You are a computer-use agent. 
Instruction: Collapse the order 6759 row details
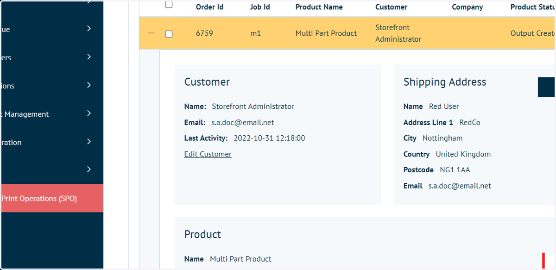click(x=151, y=33)
